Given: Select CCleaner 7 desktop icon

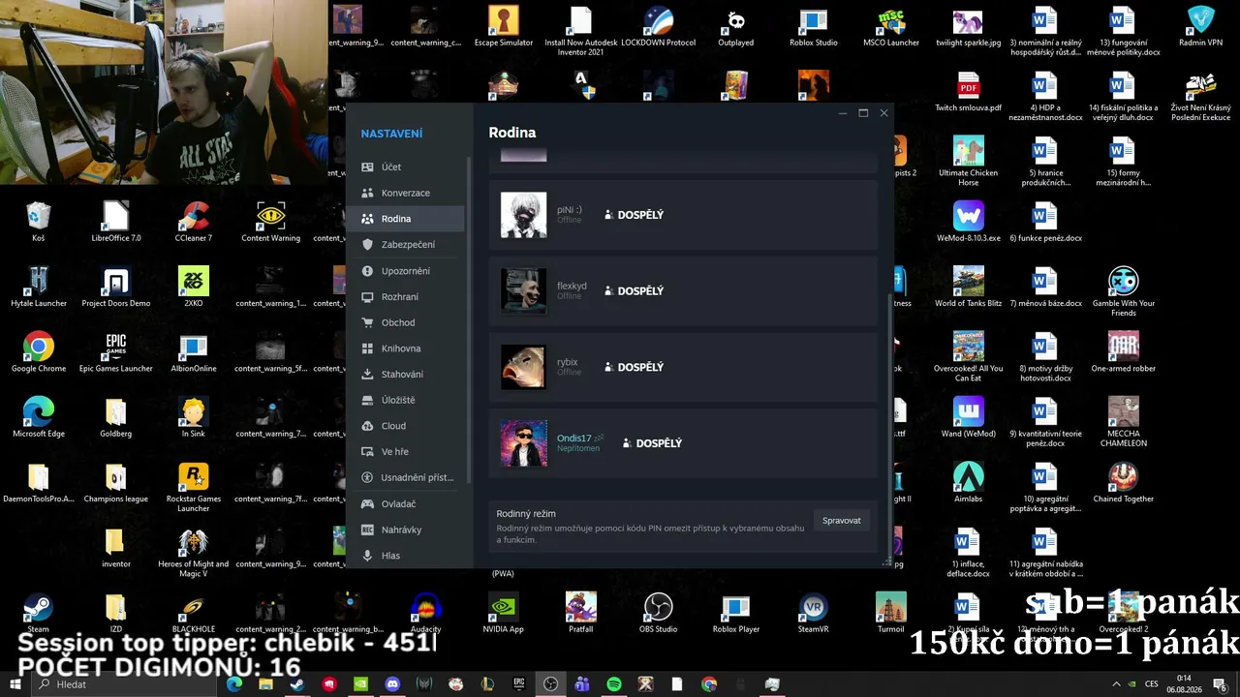Looking at the screenshot, I should pyautogui.click(x=194, y=222).
